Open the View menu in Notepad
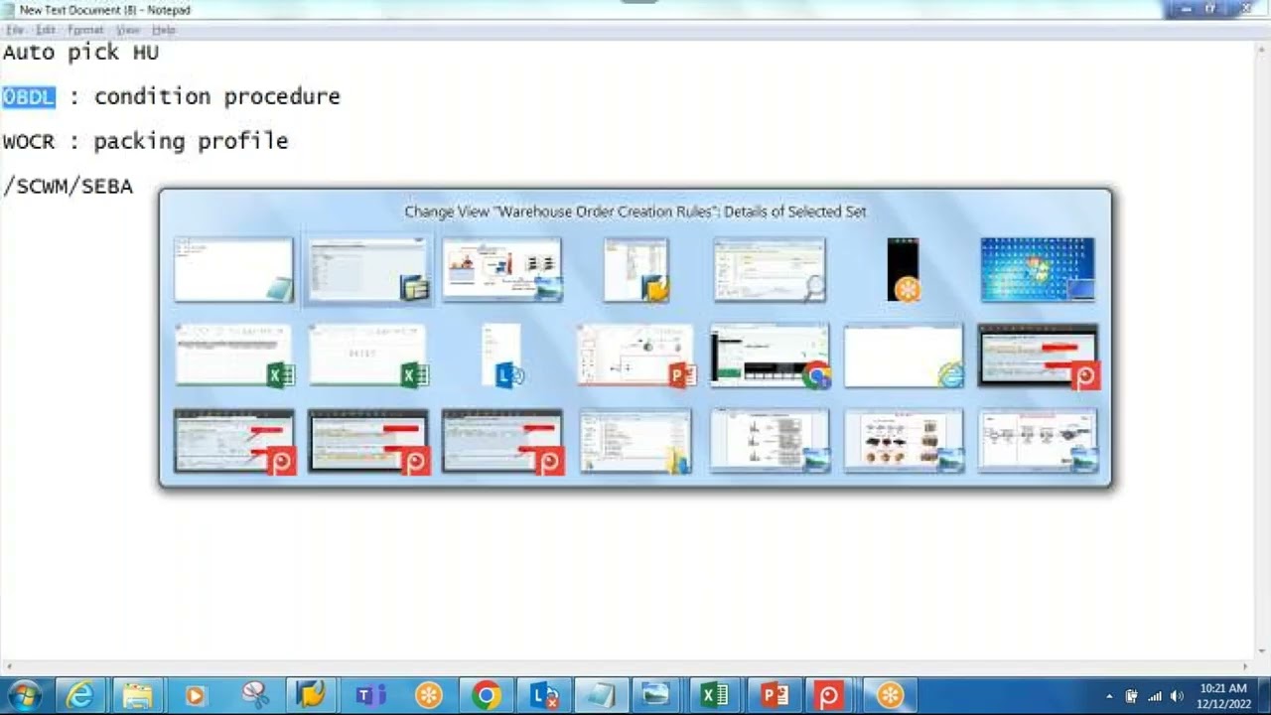This screenshot has width=1271, height=715. pyautogui.click(x=127, y=31)
